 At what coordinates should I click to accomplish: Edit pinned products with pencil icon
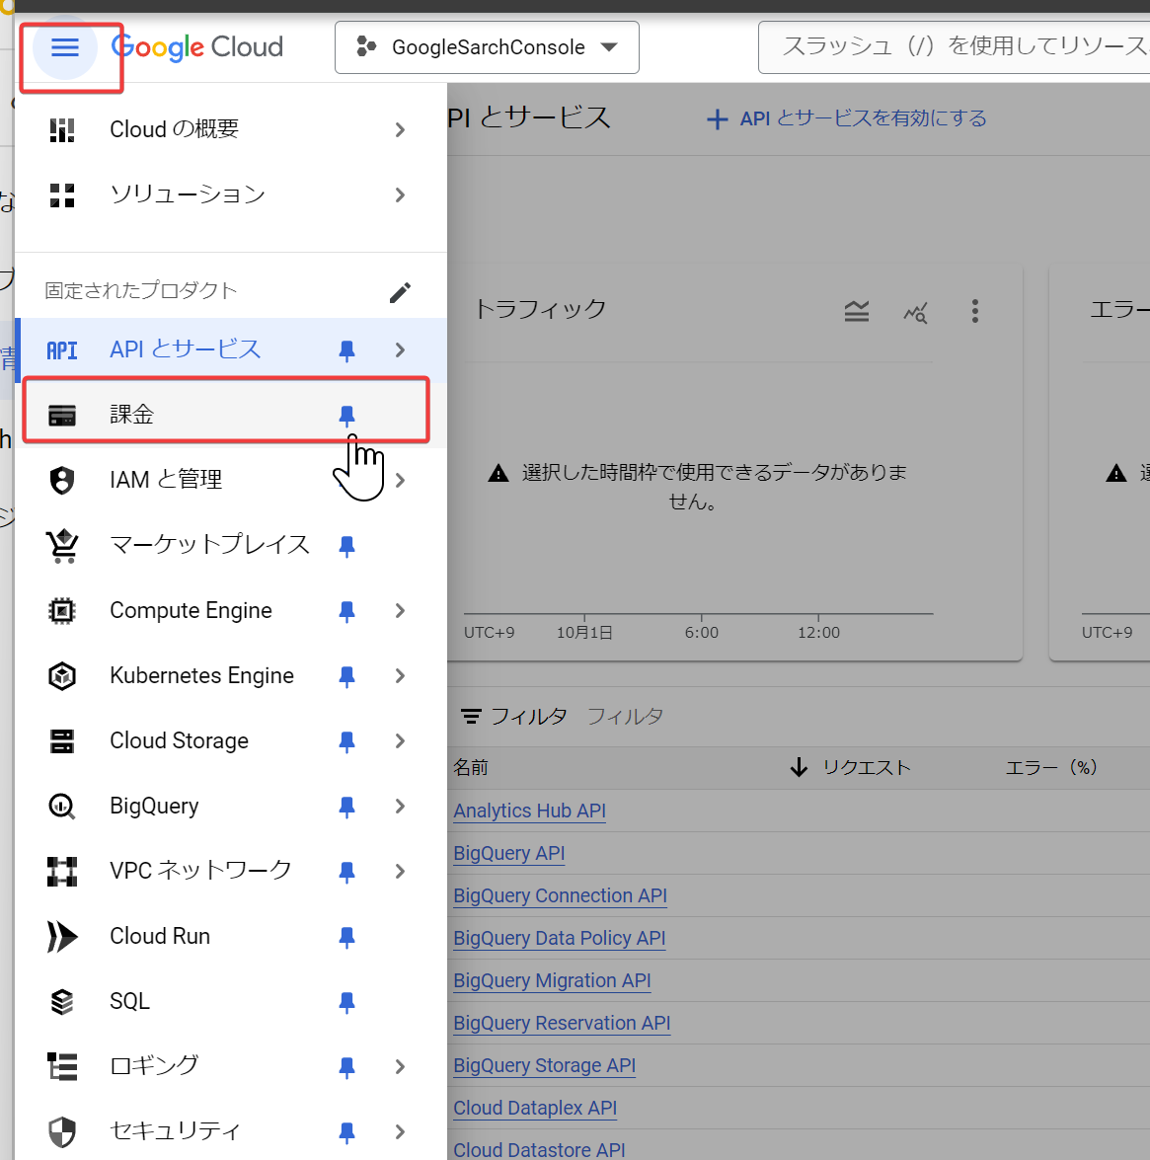(400, 293)
